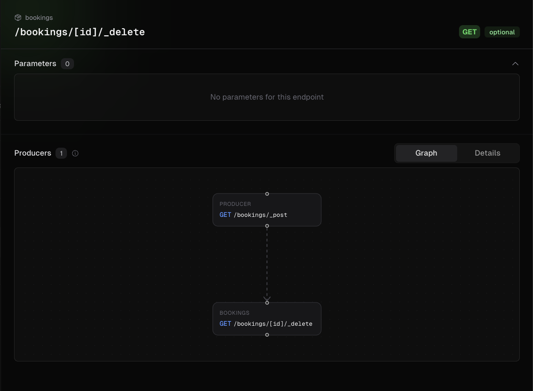Collapse the Parameters section with the chevron
Image resolution: width=533 pixels, height=391 pixels.
tap(515, 64)
